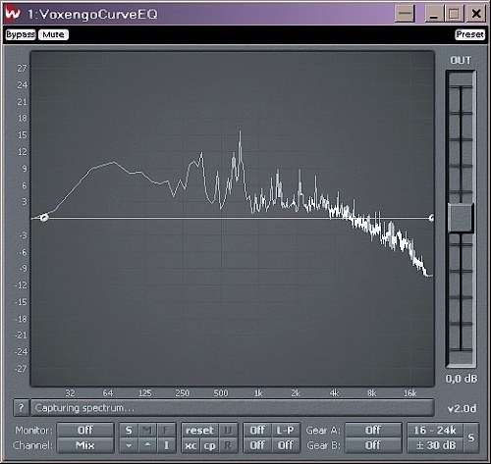The width and height of the screenshot is (491, 464).
Task: Click the 27 dB top scale label
Action: click(22, 68)
